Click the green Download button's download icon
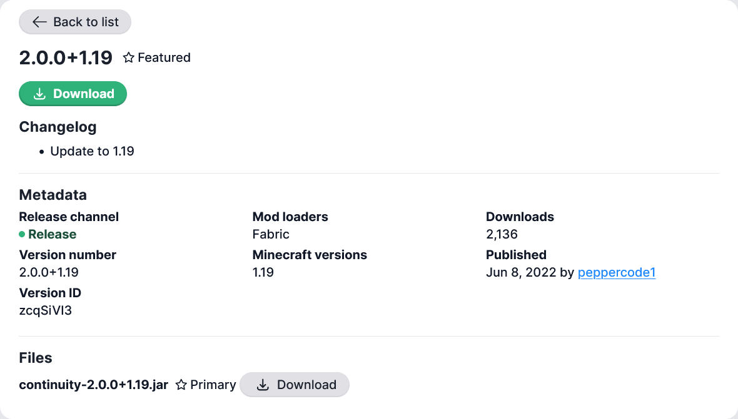Viewport: 738px width, 419px height. (x=40, y=94)
